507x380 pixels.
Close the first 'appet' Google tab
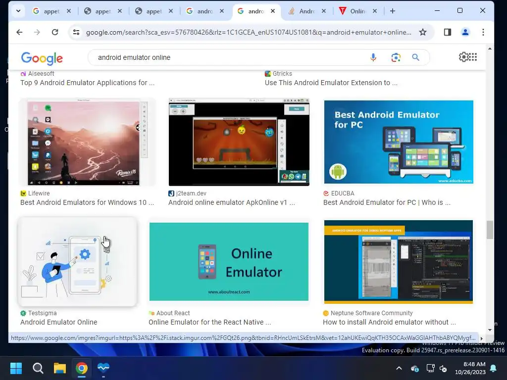pos(69,11)
